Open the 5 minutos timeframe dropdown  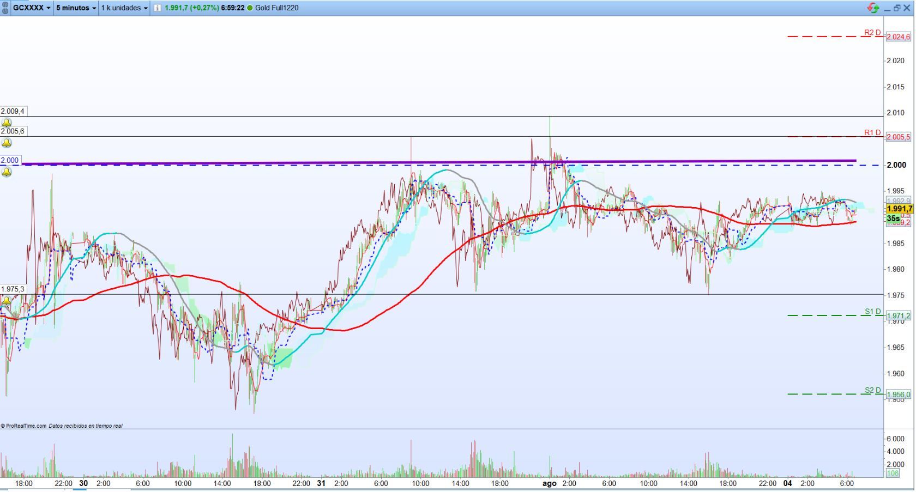click(76, 8)
